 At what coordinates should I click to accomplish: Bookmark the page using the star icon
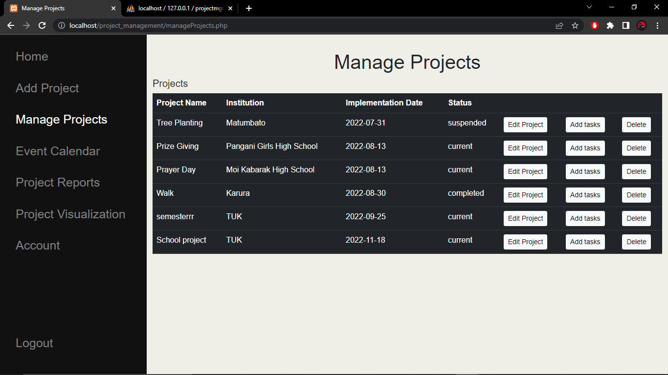(575, 25)
